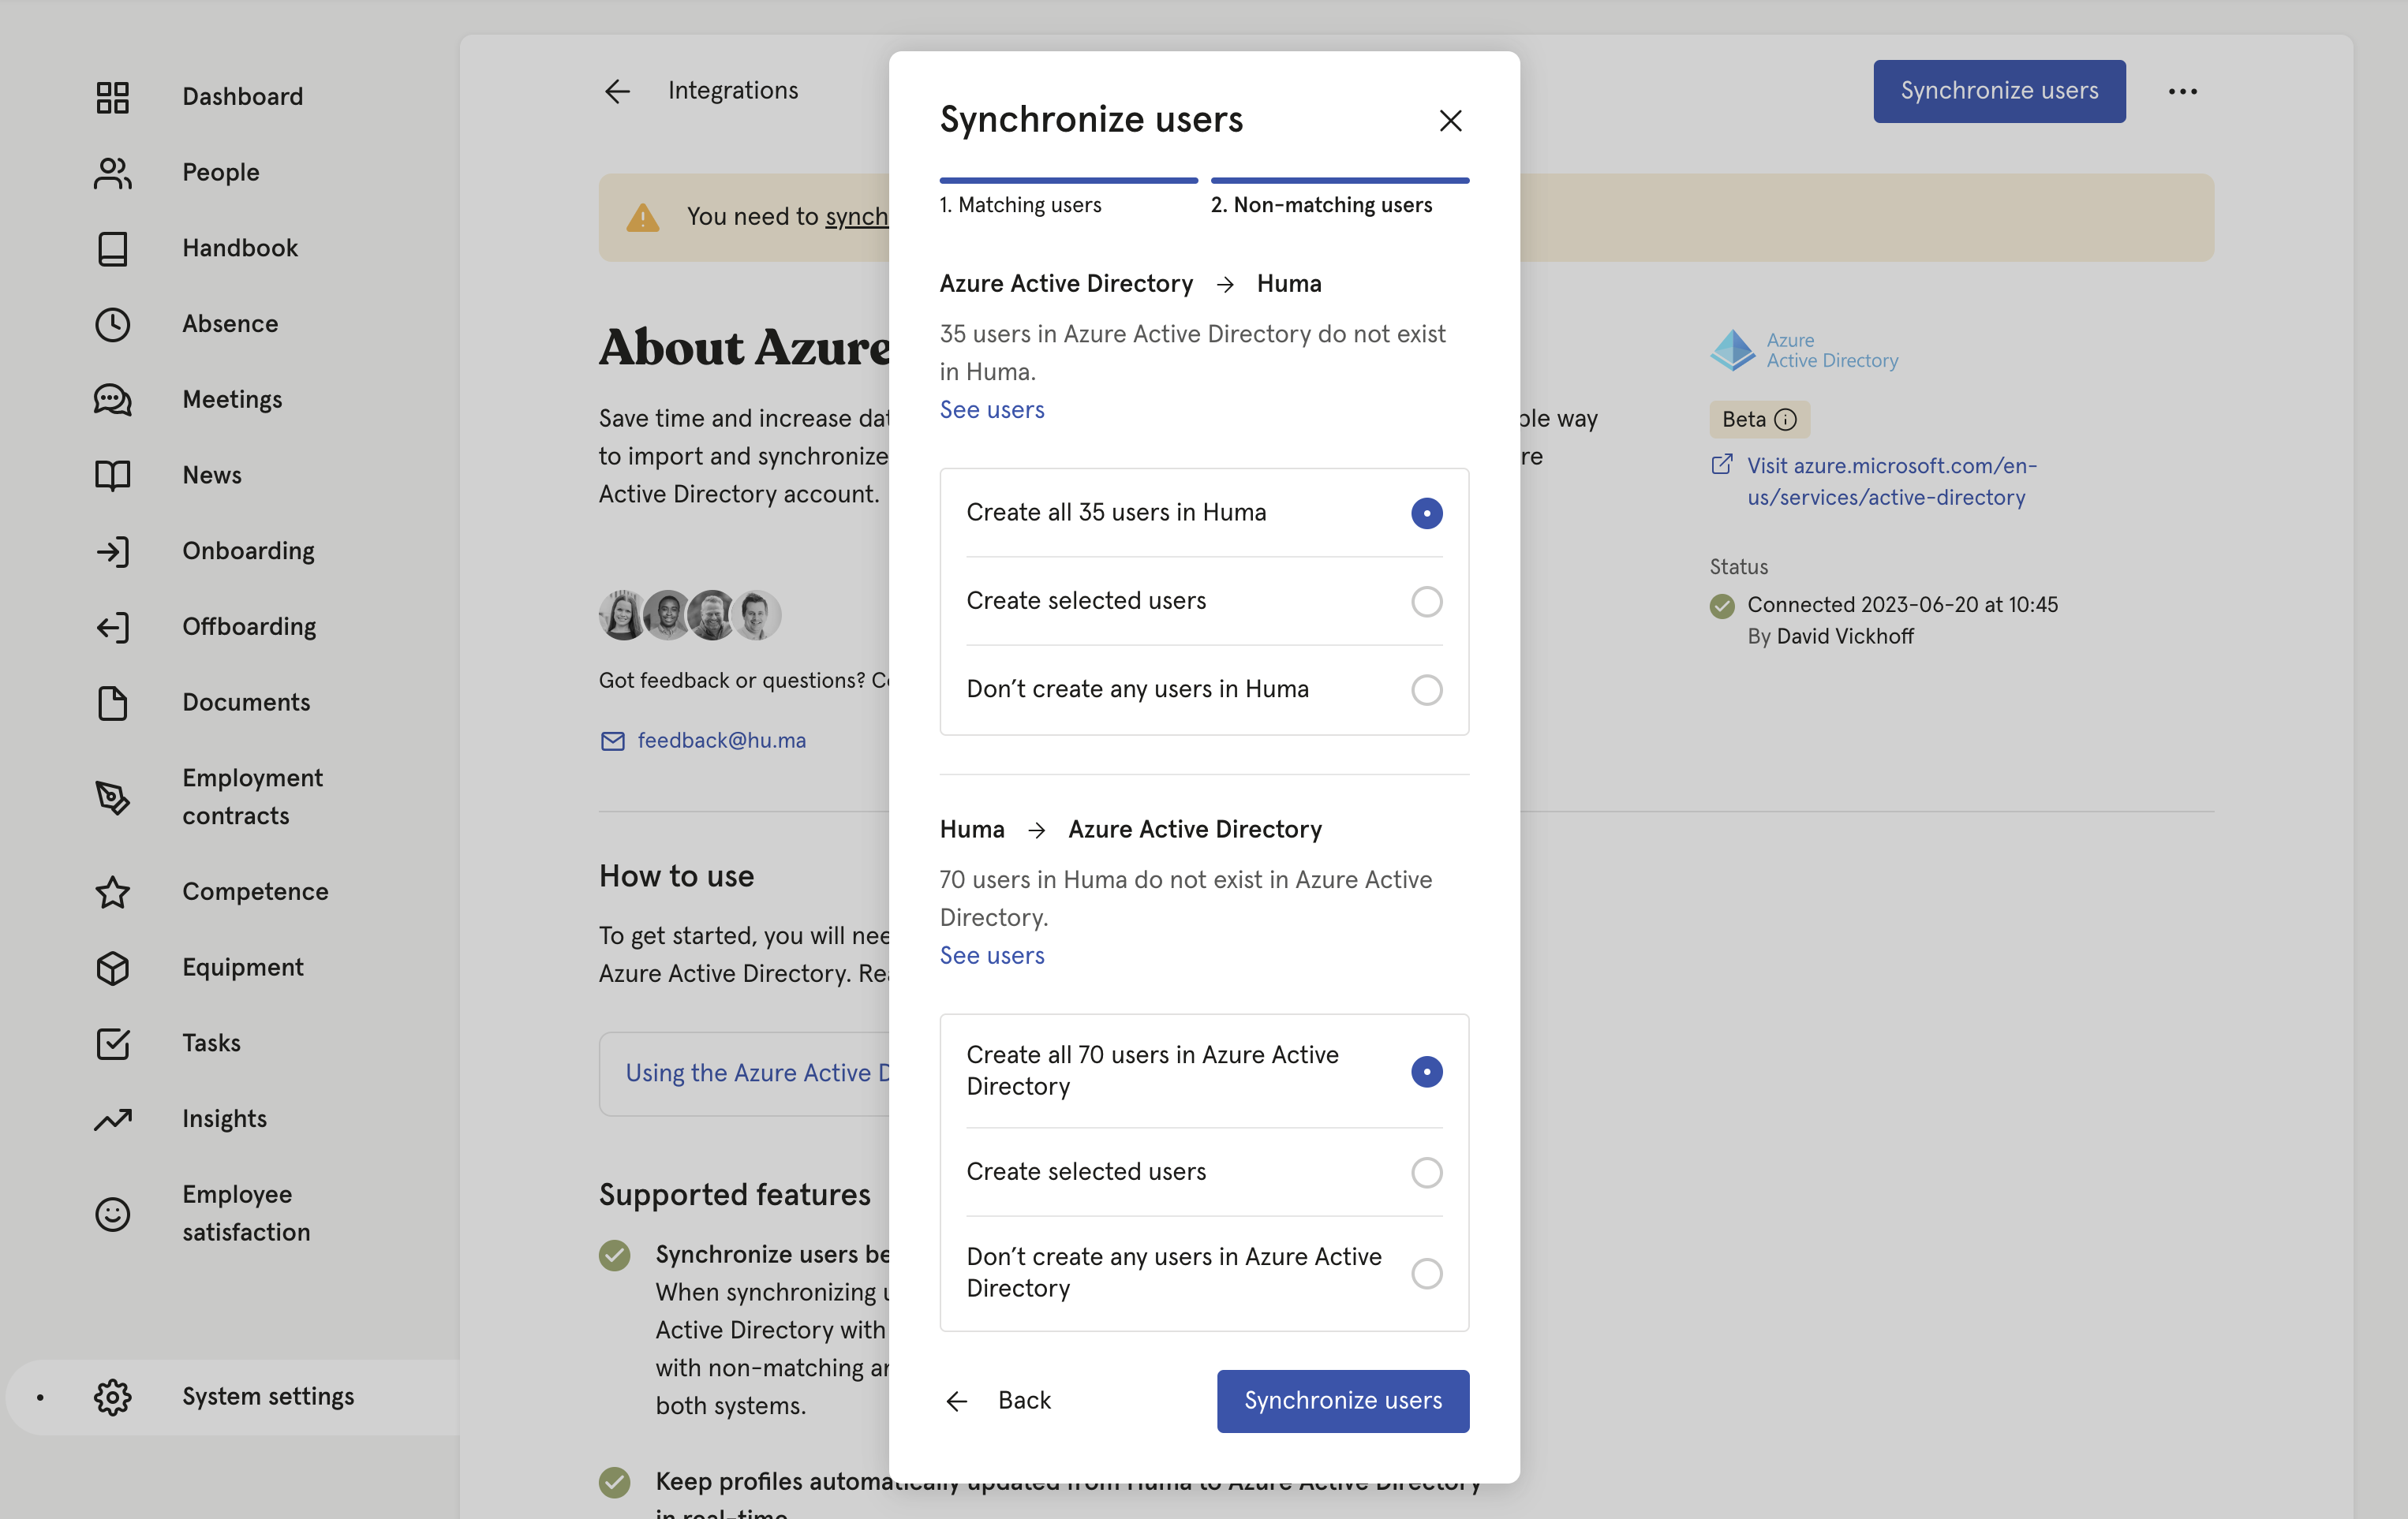Click the mail icon next to feedback@hu.ma
The height and width of the screenshot is (1519, 2408).
(612, 741)
